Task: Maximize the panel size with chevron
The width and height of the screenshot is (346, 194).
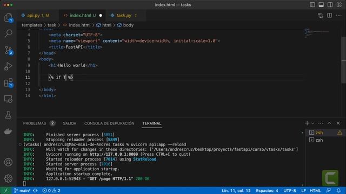Action: click(x=329, y=123)
